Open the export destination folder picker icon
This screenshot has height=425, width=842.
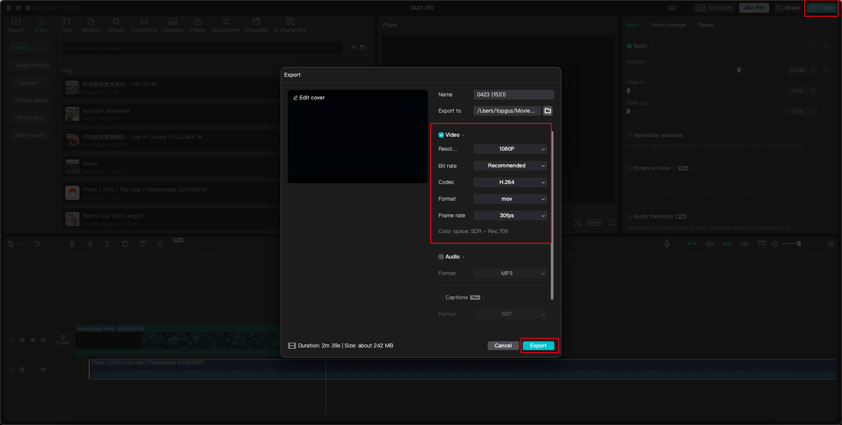pos(547,111)
